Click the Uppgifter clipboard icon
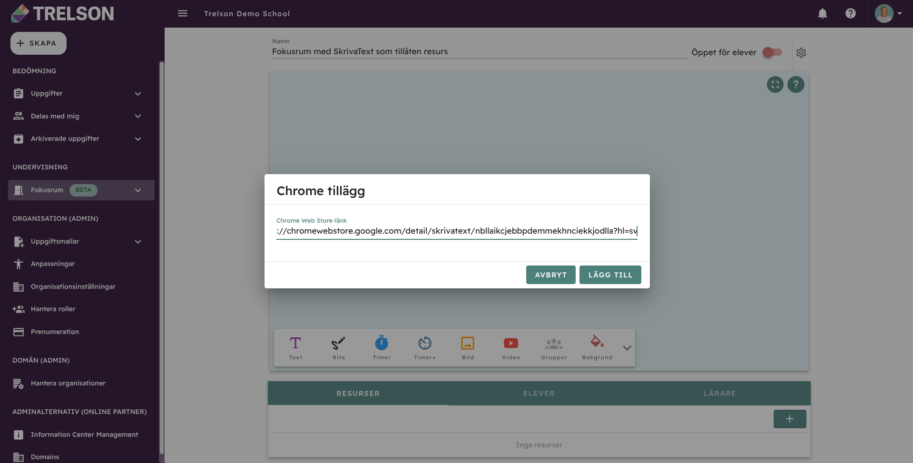913x463 pixels. click(19, 94)
